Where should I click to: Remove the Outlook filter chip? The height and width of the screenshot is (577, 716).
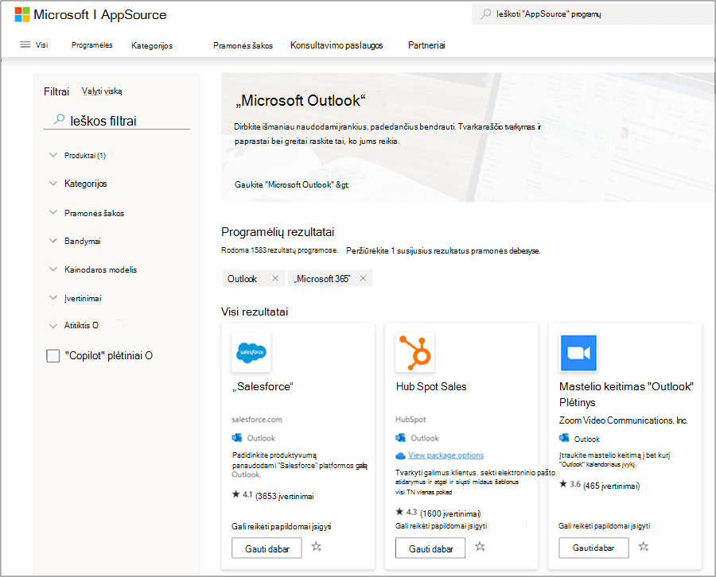(275, 278)
